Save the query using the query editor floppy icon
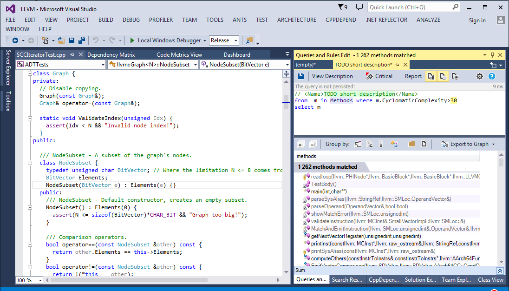 tap(301, 76)
